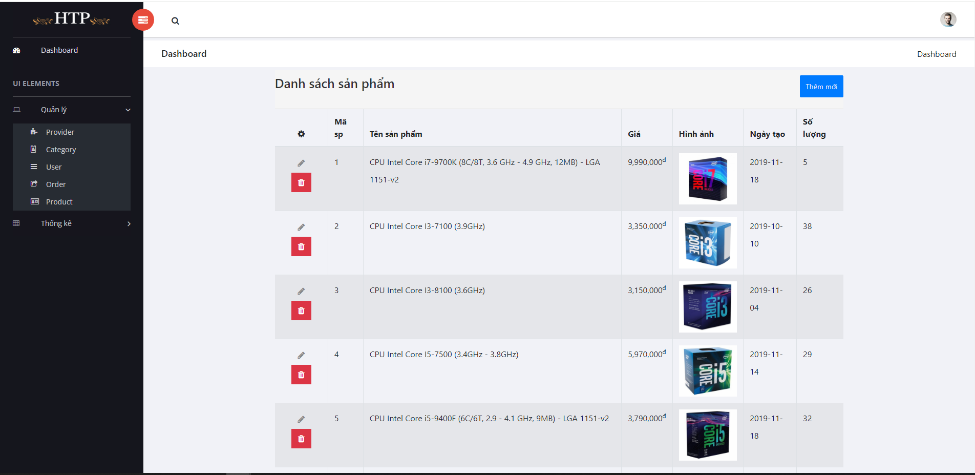The height and width of the screenshot is (475, 975).
Task: Click the share icon beside Order
Action: click(34, 184)
